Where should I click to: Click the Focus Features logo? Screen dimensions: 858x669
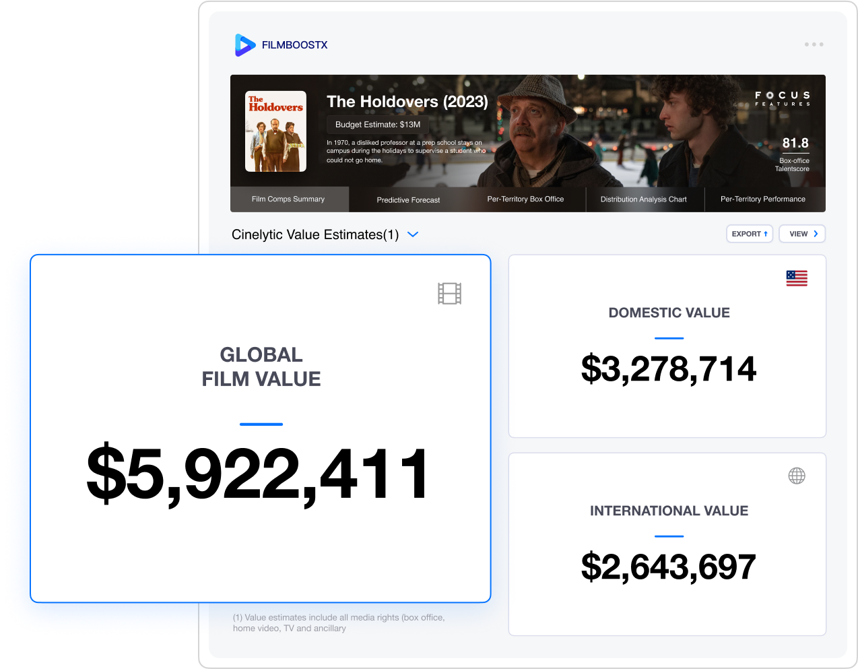782,98
